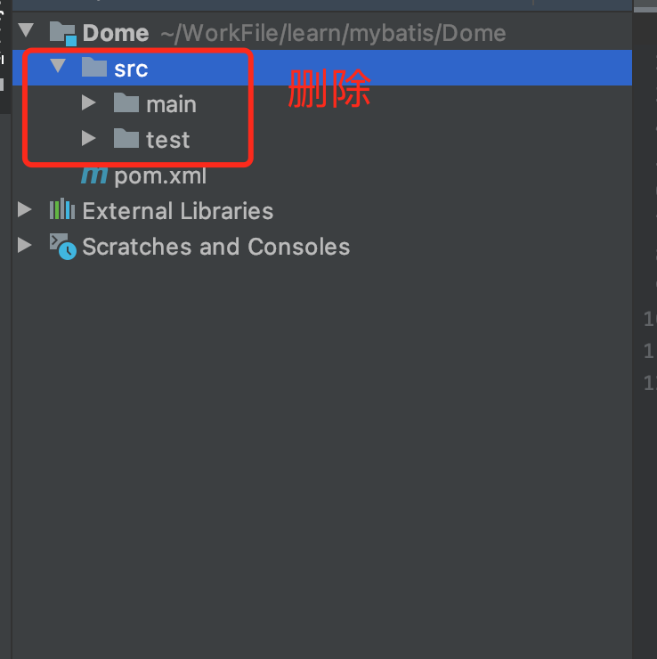Expand the main folder arrow
The height and width of the screenshot is (659, 657).
point(89,102)
